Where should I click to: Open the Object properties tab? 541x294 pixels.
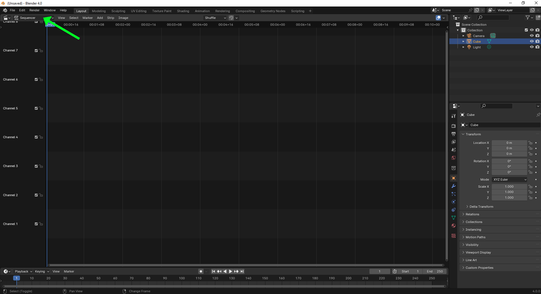point(454,178)
